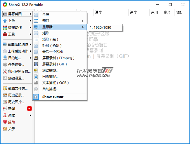Click the window capture icon

click(x=36, y=21)
